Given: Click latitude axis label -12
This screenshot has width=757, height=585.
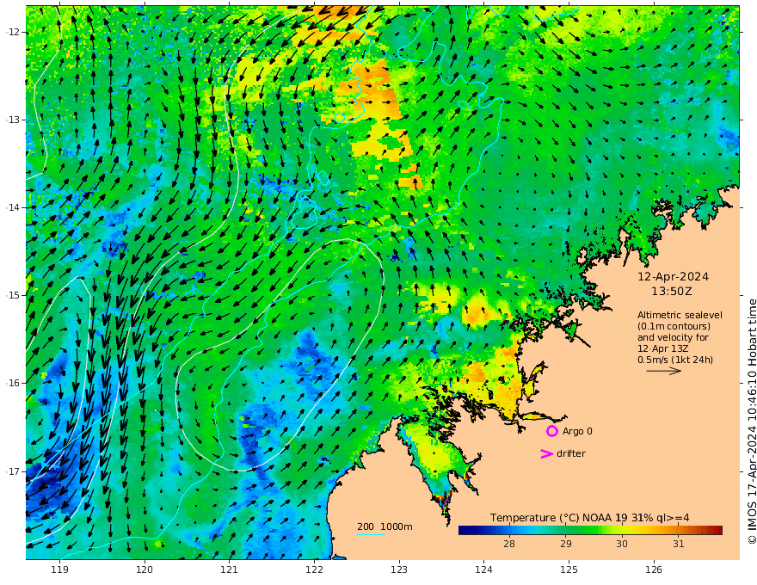Looking at the screenshot, I should (13, 32).
